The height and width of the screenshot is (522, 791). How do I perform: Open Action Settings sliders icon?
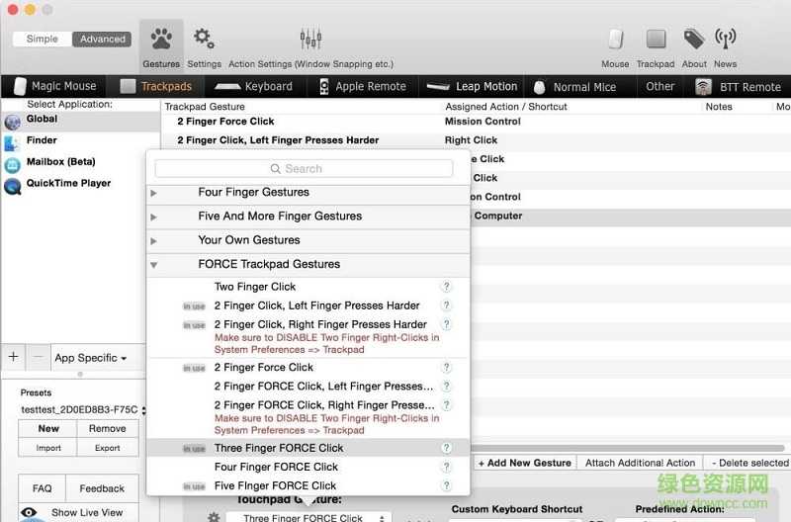(310, 39)
